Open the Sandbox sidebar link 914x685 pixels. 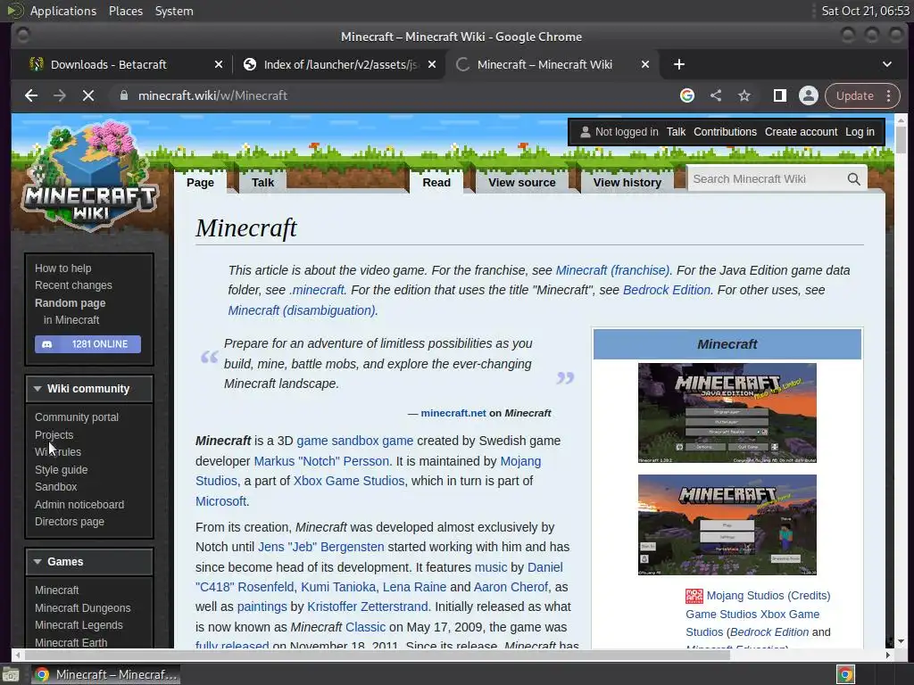(x=55, y=487)
